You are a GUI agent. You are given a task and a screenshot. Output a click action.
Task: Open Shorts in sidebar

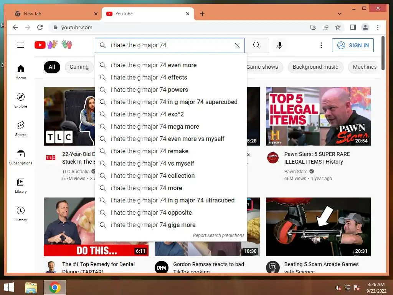21,129
